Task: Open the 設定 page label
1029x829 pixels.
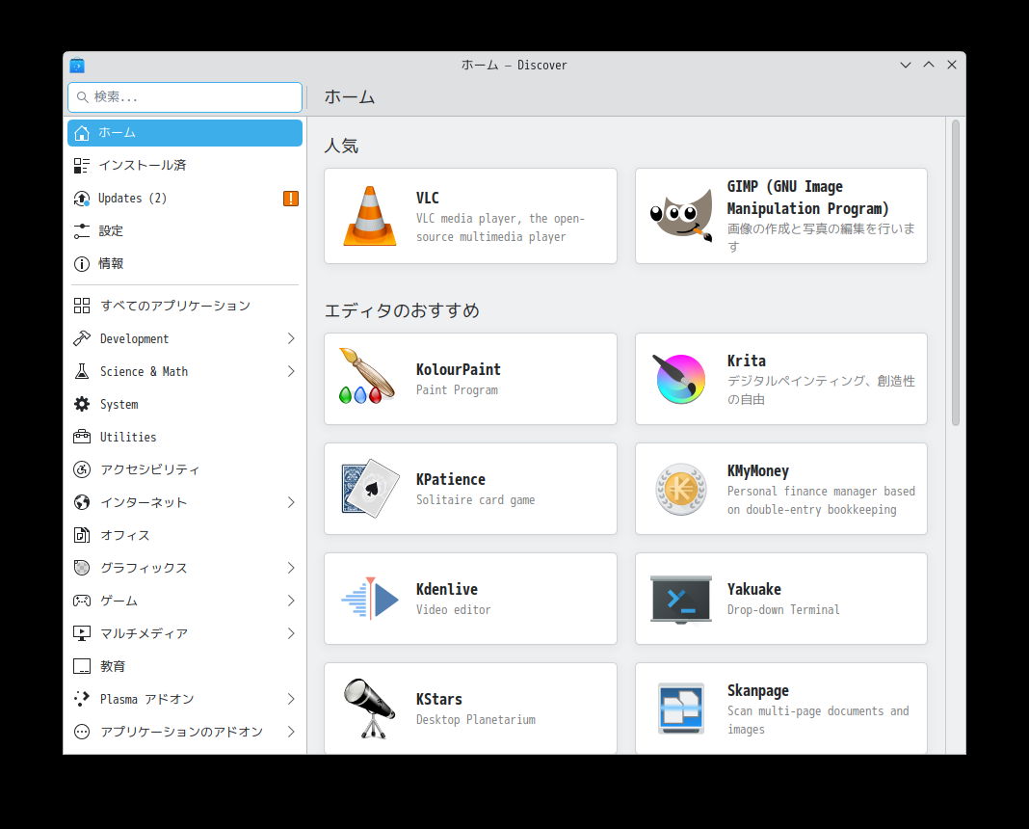Action: click(111, 231)
